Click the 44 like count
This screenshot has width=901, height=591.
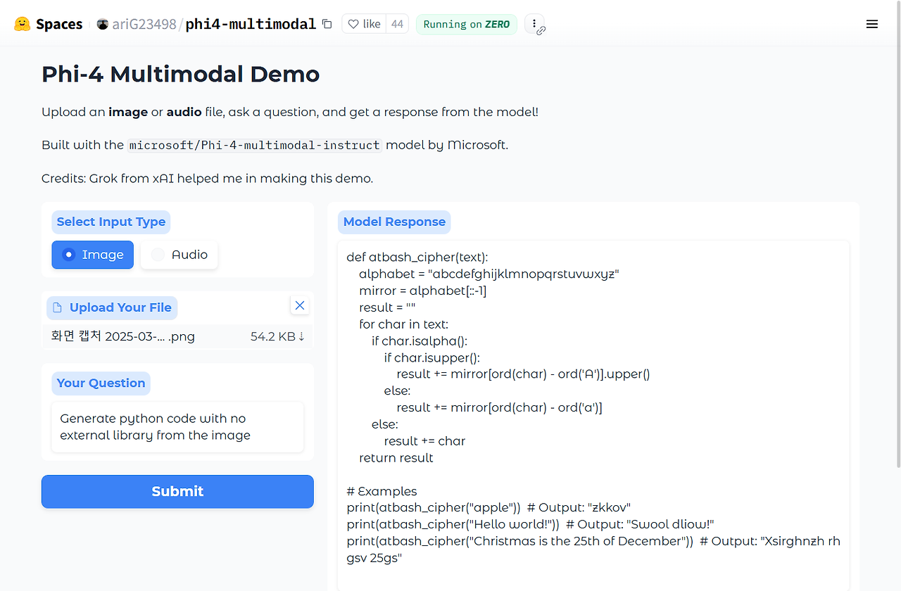[x=397, y=23]
